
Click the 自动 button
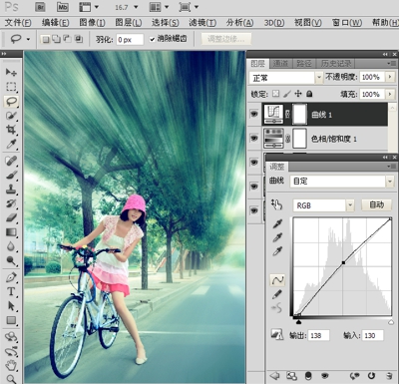(376, 205)
